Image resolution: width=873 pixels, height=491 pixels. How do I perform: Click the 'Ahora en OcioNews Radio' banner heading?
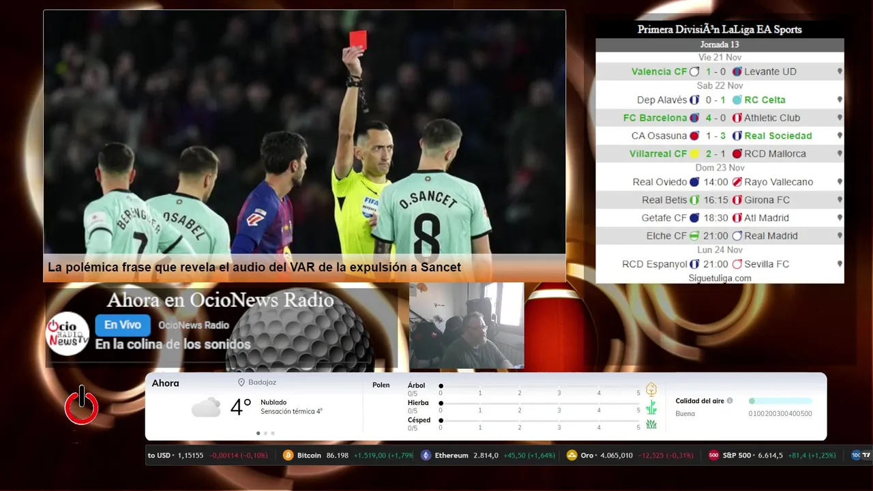[220, 300]
